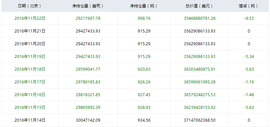Select the date 2016年11月19日
Viewport: 270px width, 127px height.
(x=30, y=57)
